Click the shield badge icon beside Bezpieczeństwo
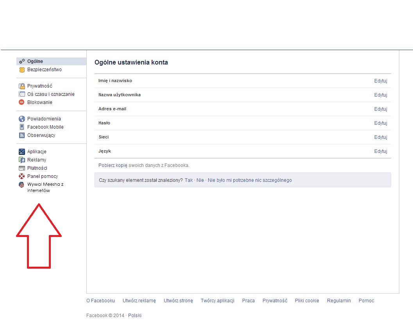The image size is (413, 323). point(22,70)
